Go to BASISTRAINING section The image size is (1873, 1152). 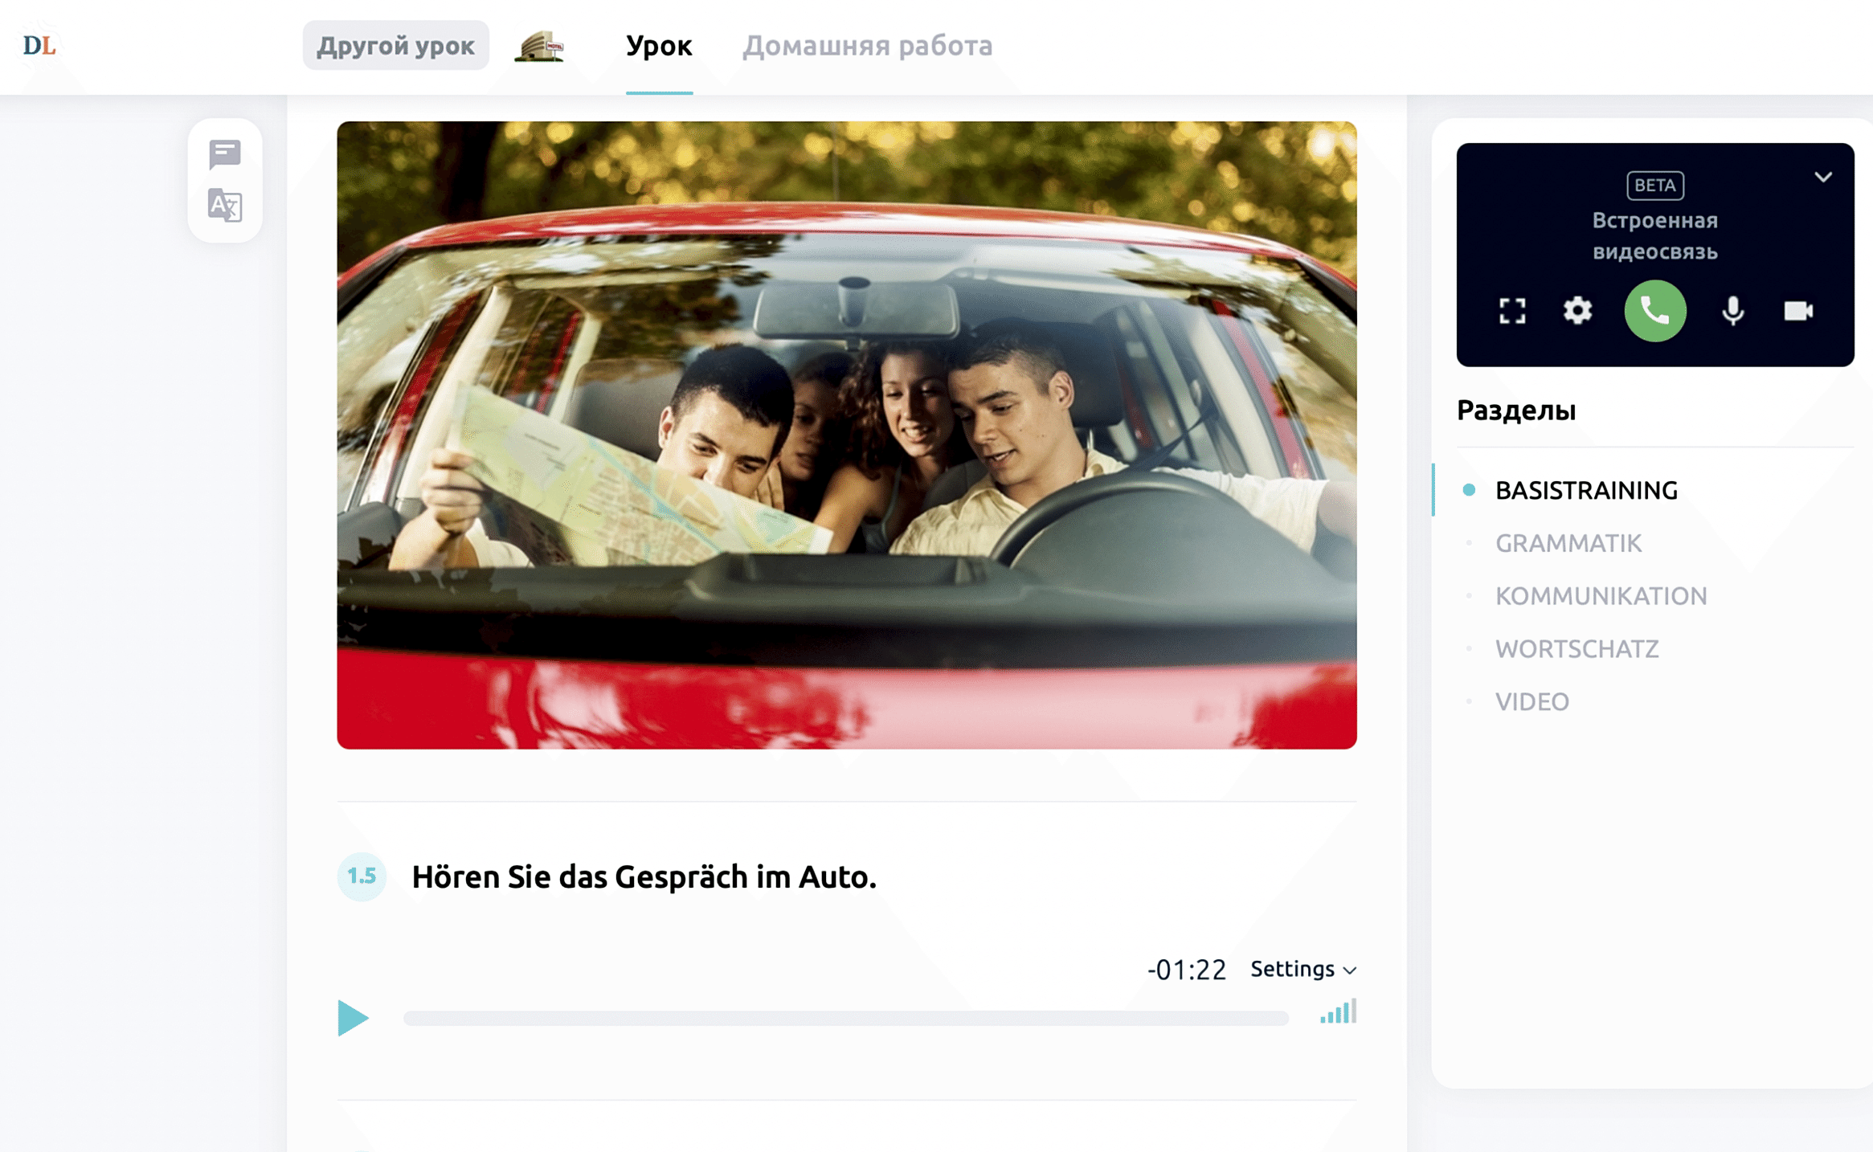point(1586,490)
